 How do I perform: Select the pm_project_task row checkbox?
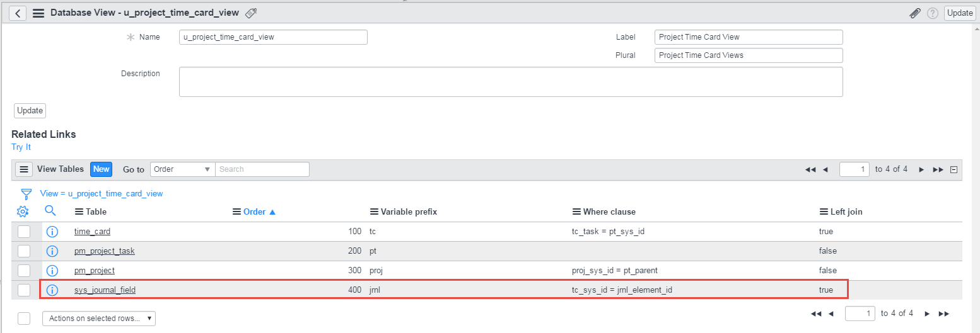(24, 251)
